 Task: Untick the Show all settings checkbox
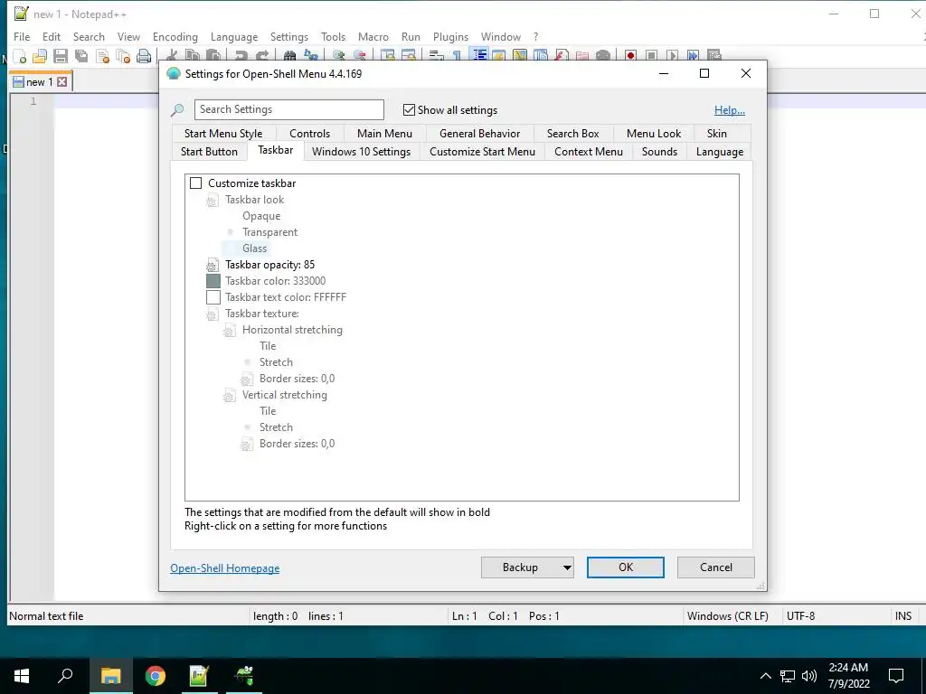click(x=409, y=109)
